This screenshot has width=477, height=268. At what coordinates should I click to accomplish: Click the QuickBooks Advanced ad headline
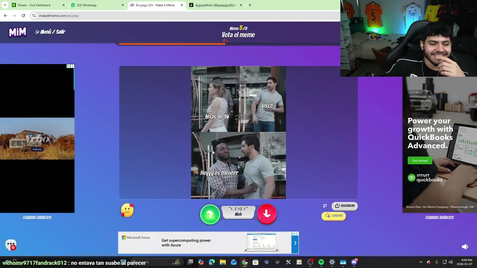430,133
